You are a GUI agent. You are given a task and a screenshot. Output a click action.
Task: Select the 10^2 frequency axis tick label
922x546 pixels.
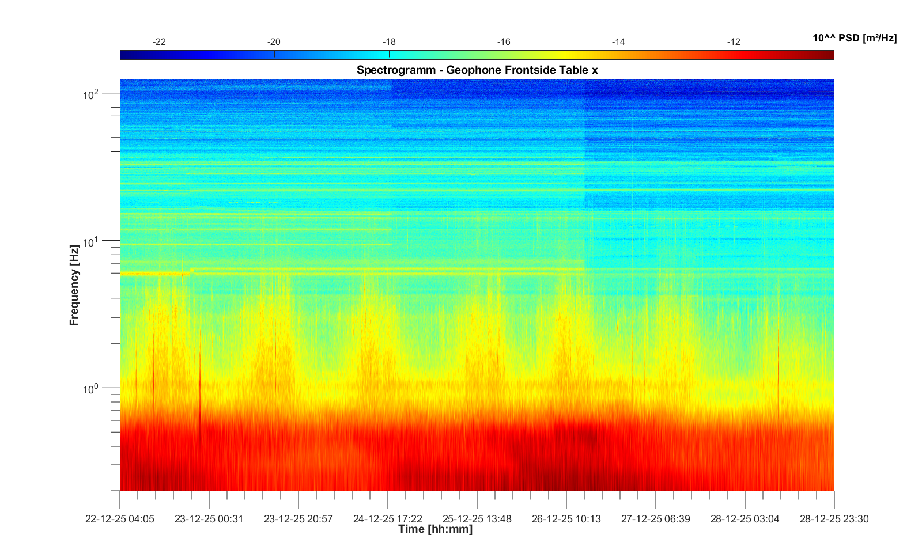91,94
